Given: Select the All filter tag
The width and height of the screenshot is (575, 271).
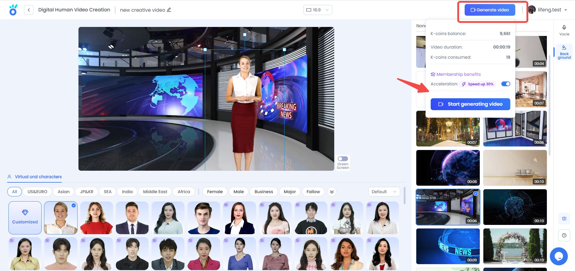Looking at the screenshot, I should [x=14, y=192].
